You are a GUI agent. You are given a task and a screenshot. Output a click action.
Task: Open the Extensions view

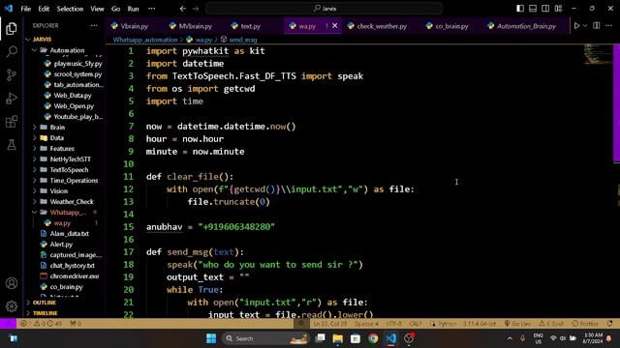click(x=12, y=122)
